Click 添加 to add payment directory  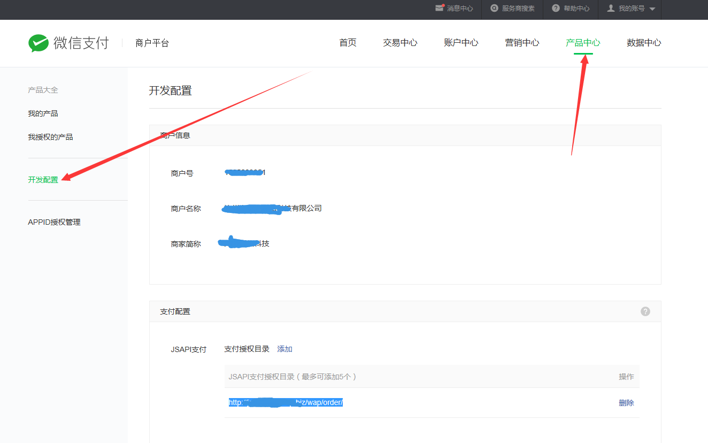pos(284,349)
